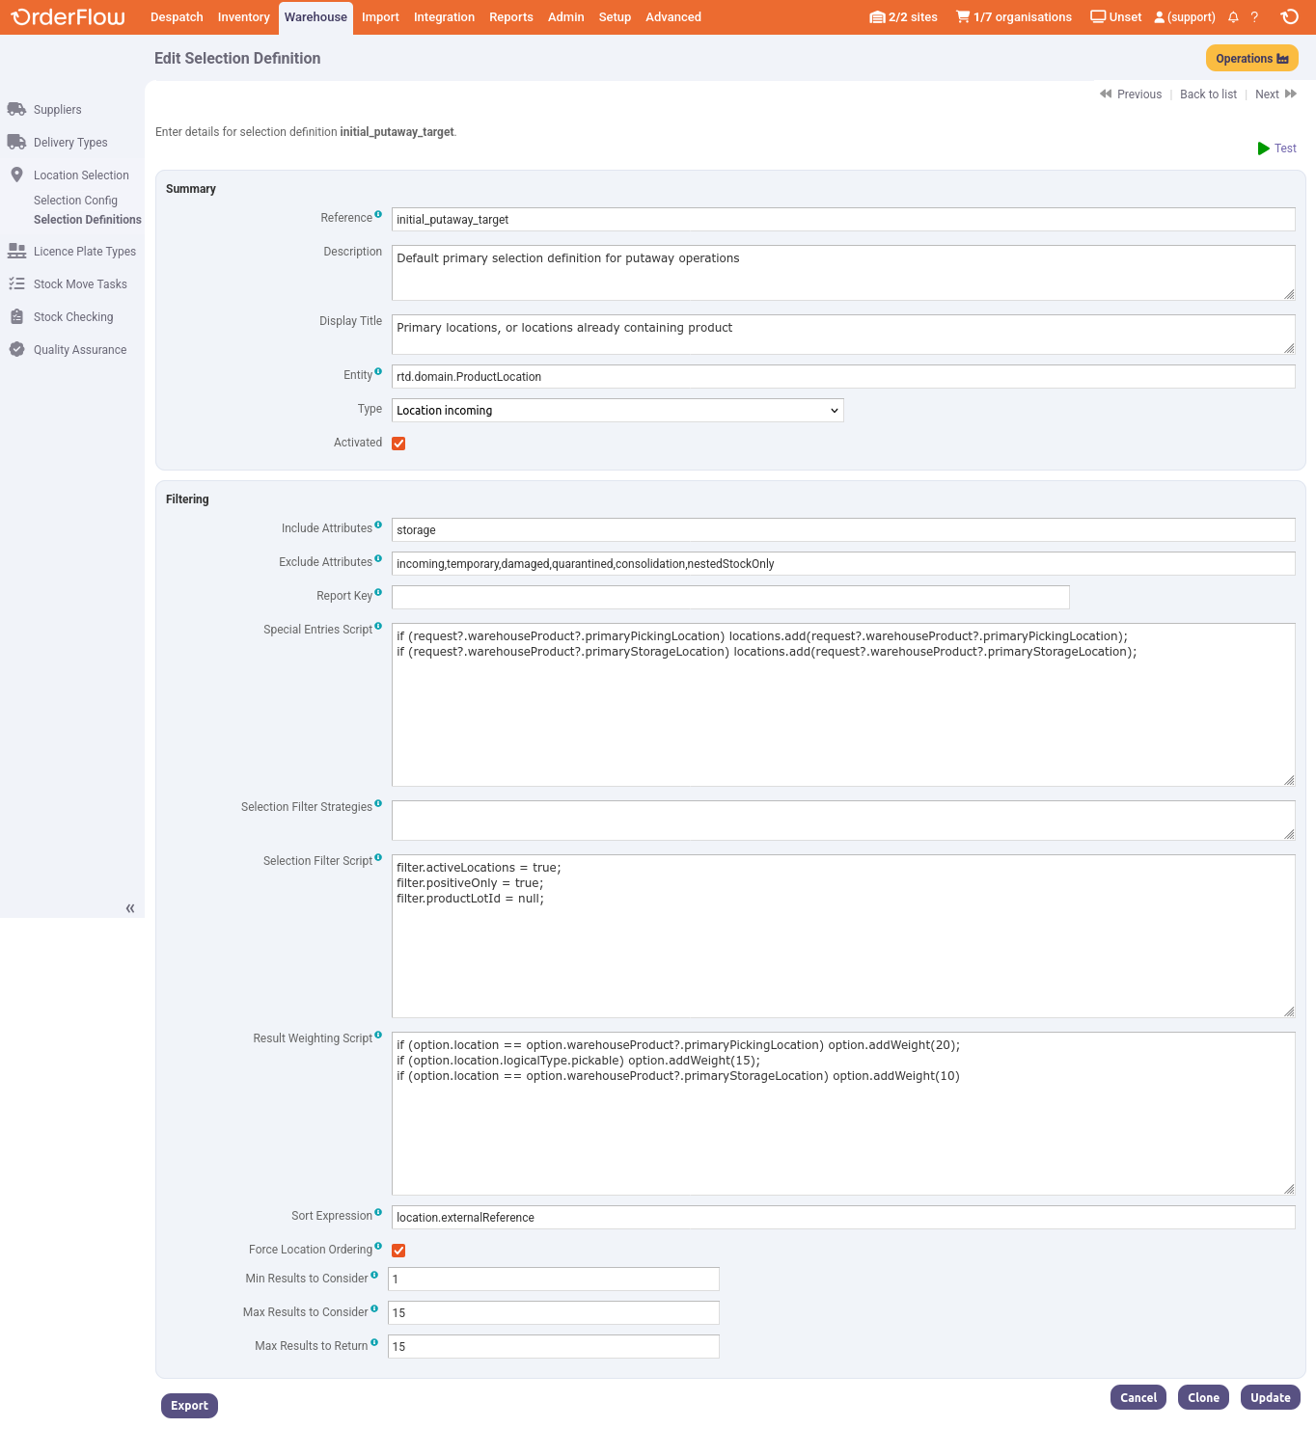Click the Update button

1270,1398
